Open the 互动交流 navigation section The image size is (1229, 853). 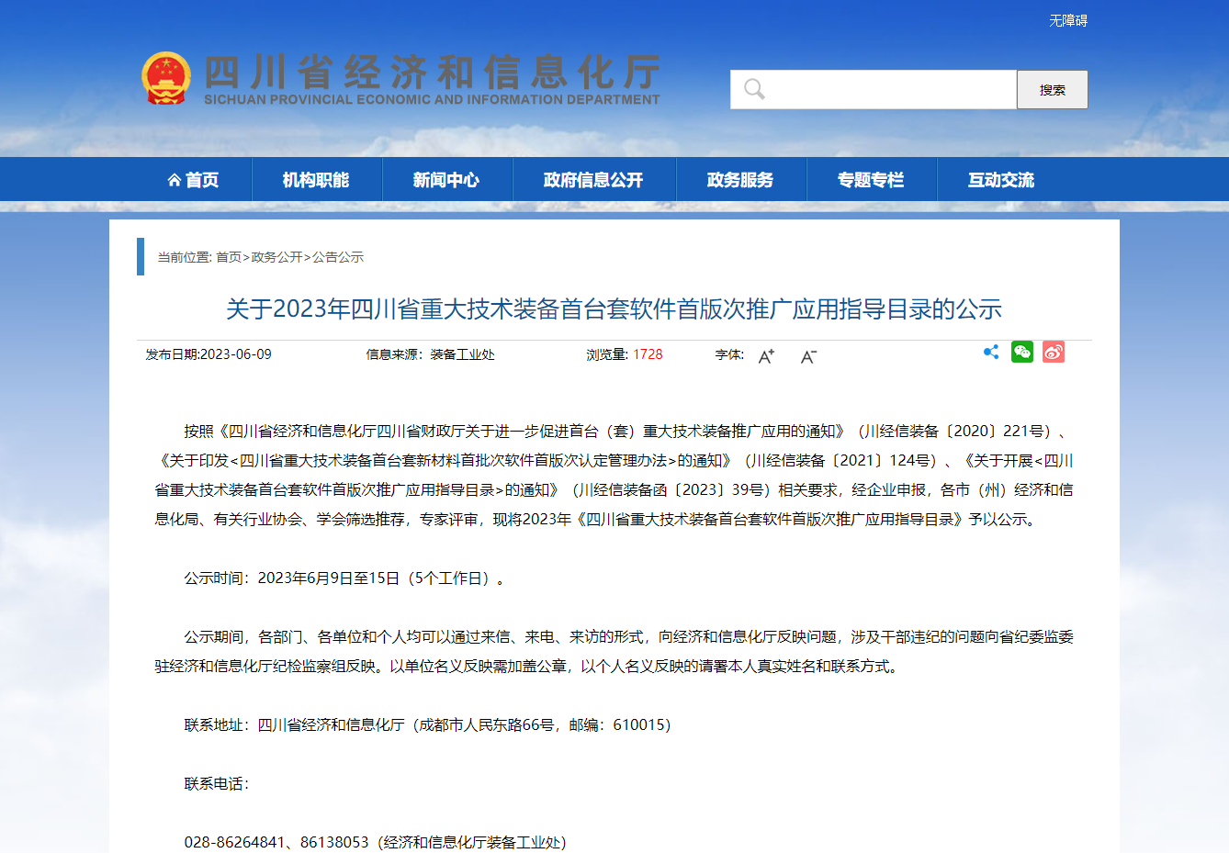(1000, 179)
